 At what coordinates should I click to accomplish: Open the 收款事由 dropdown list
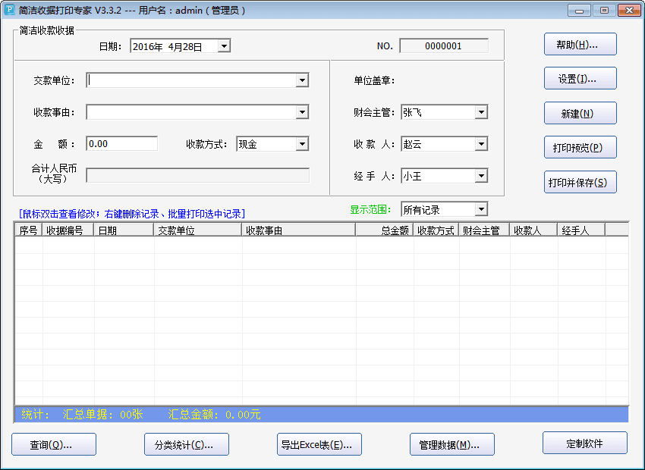302,112
